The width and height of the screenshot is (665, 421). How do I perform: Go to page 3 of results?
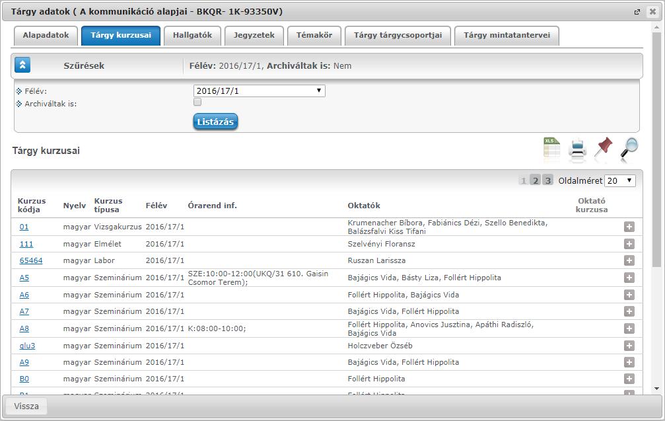pyautogui.click(x=548, y=181)
